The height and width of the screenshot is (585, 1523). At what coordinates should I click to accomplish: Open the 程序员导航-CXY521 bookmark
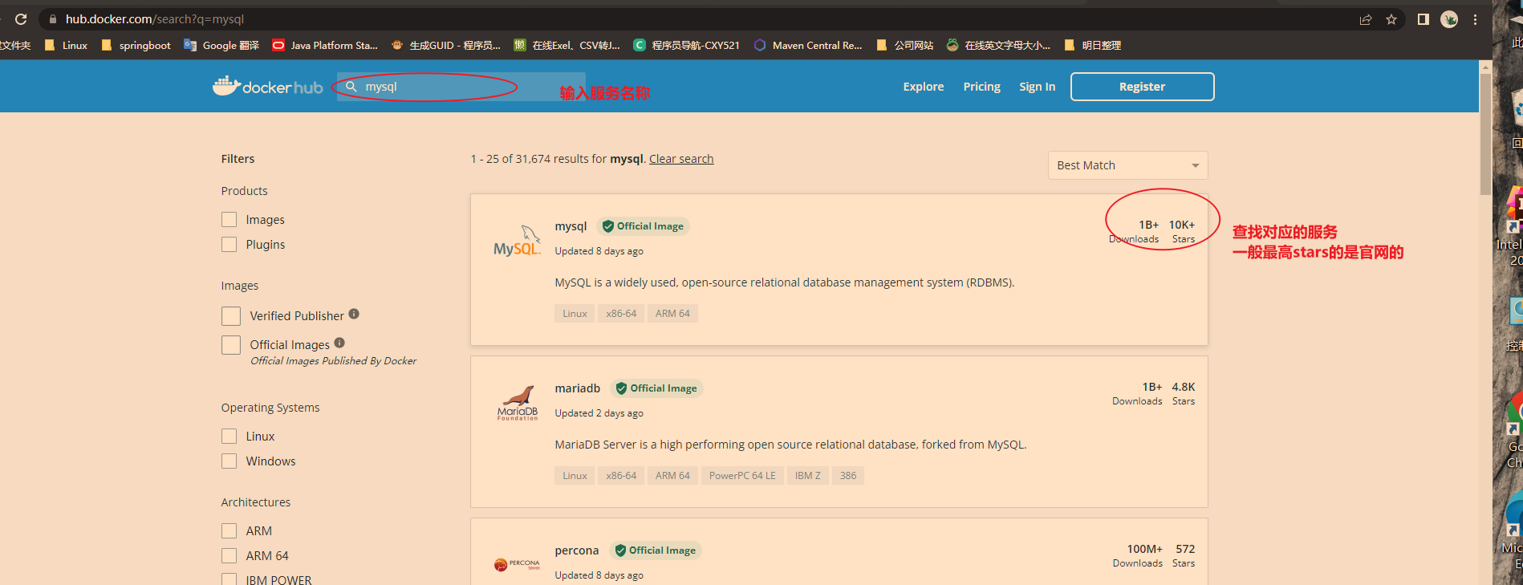click(x=687, y=45)
